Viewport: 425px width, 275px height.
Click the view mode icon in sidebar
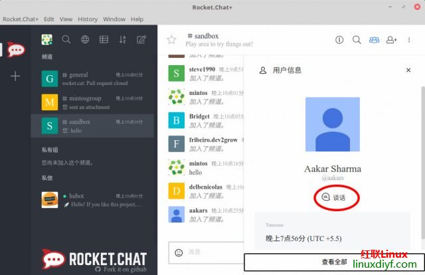(104, 40)
